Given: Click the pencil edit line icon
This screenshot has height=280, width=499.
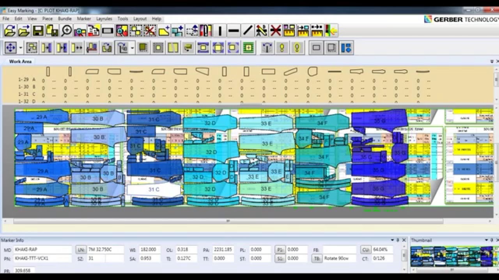Looking at the screenshot, I should click(x=262, y=30).
